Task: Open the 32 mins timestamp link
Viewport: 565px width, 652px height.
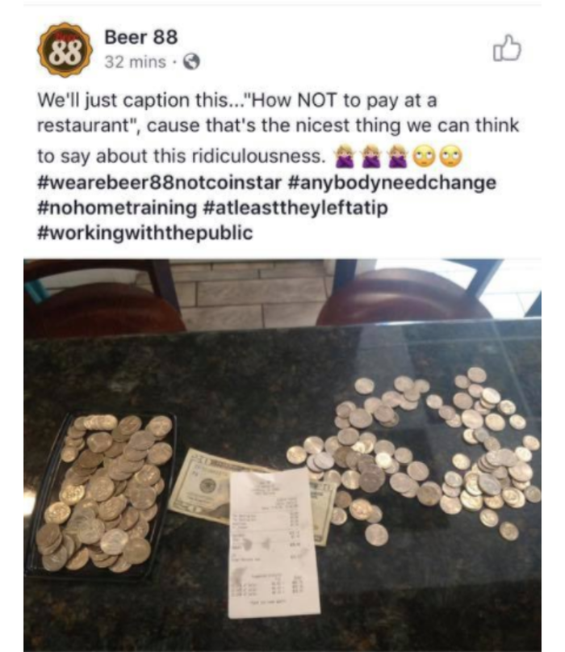Action: pos(135,62)
